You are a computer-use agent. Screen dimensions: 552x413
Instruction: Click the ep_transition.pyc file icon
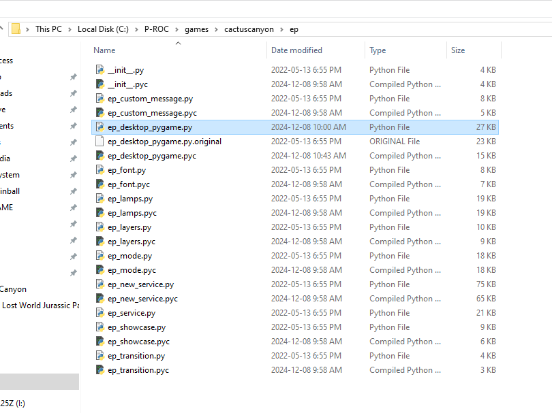[x=100, y=370]
